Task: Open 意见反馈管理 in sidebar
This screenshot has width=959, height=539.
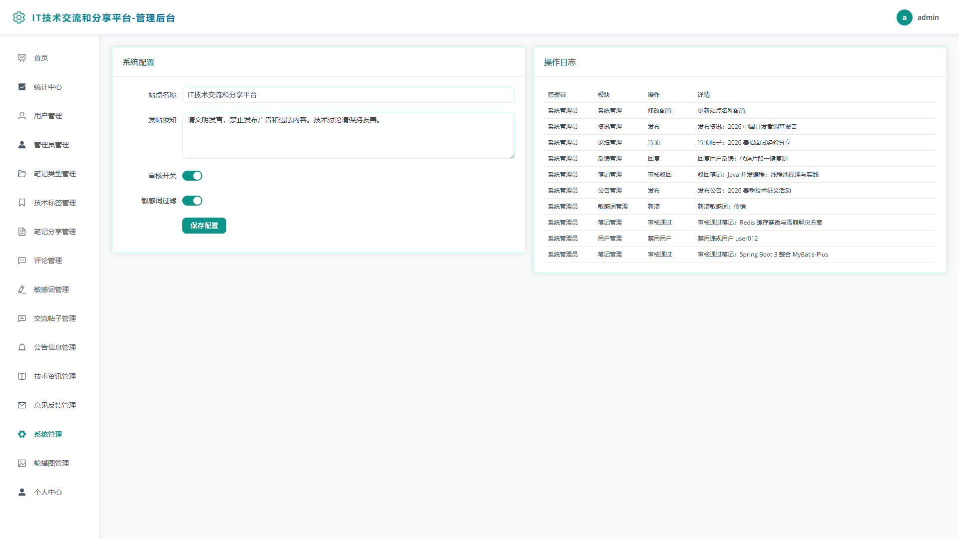Action: (x=50, y=405)
